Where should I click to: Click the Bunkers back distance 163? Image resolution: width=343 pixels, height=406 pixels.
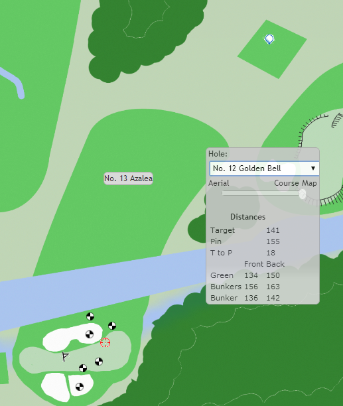[x=273, y=287]
